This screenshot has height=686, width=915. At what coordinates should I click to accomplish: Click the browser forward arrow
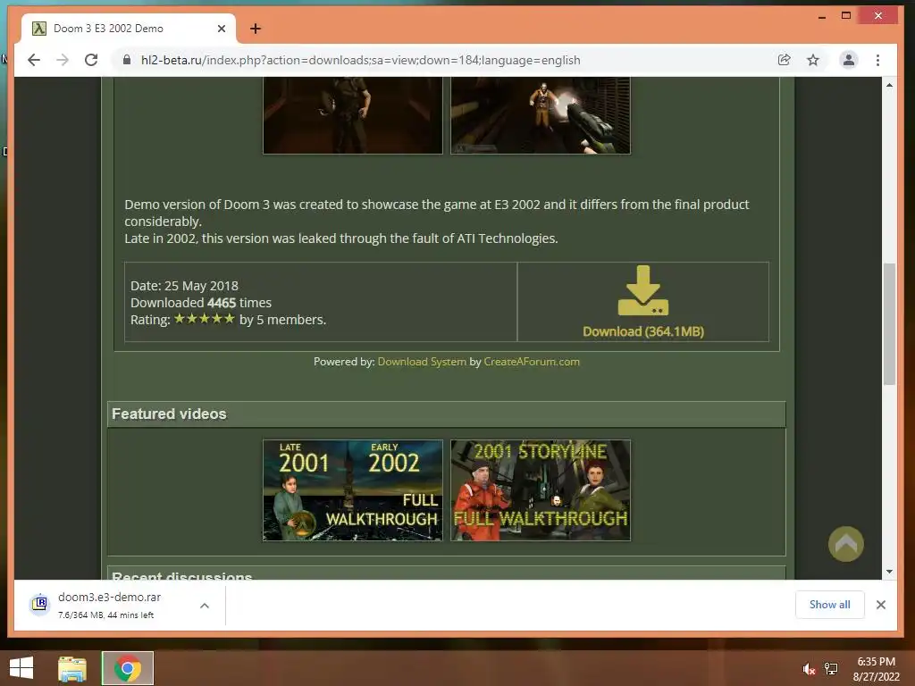pos(63,60)
